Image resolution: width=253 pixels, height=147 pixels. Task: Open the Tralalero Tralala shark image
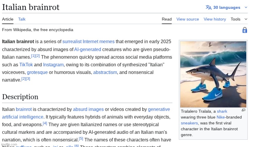coord(213,74)
